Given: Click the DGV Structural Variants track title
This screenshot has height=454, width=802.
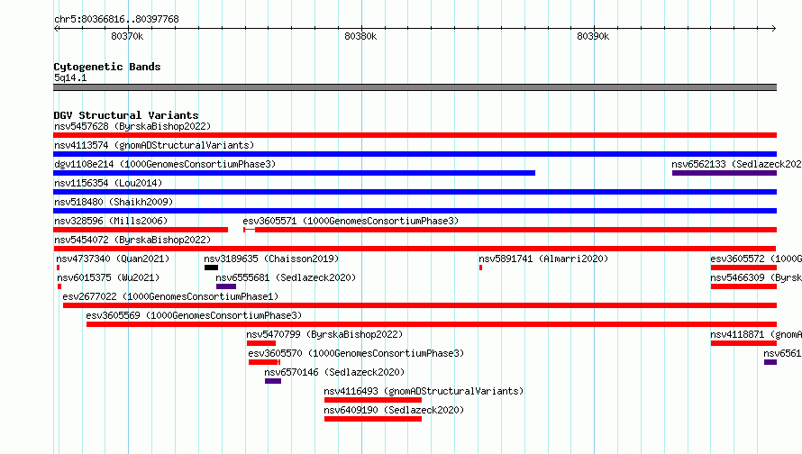Looking at the screenshot, I should tap(126, 115).
